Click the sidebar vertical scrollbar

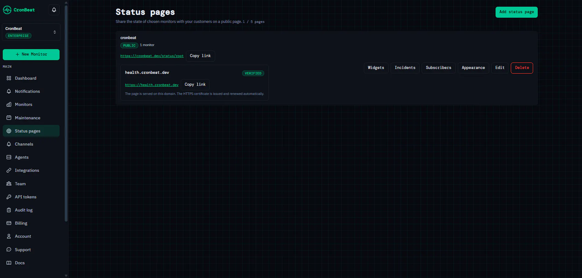[66, 113]
